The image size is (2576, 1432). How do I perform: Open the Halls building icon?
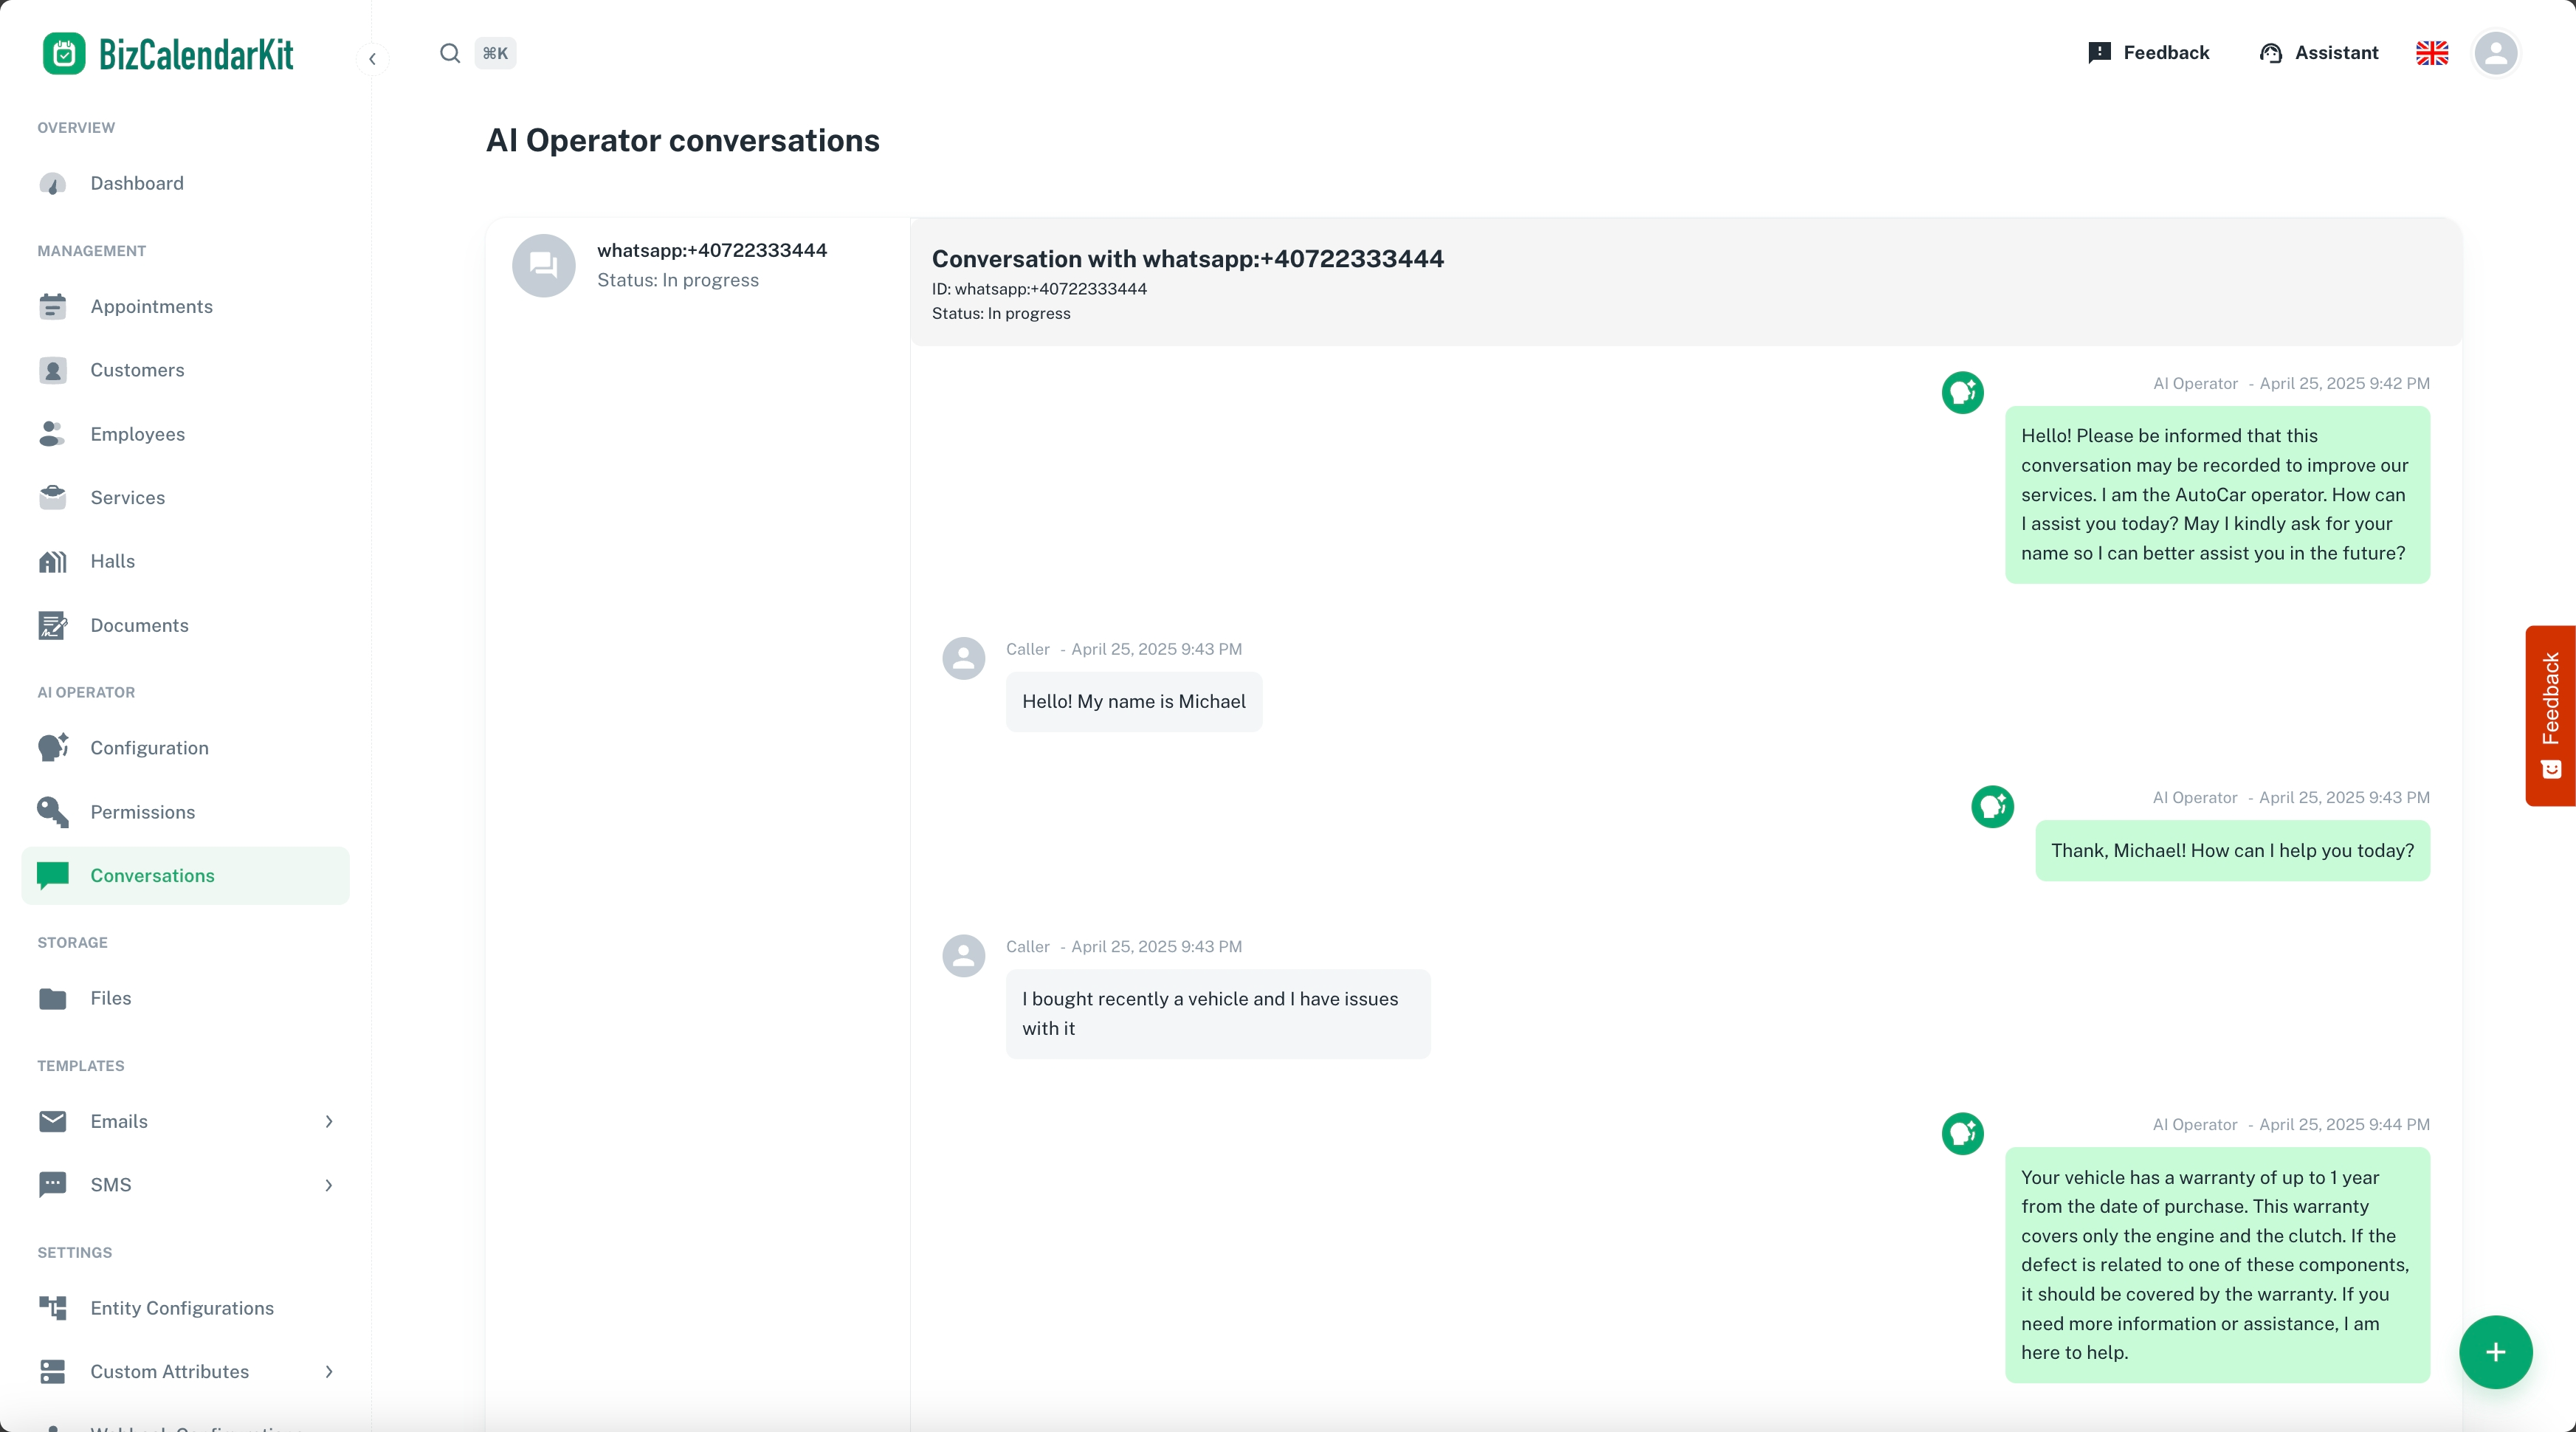53,562
